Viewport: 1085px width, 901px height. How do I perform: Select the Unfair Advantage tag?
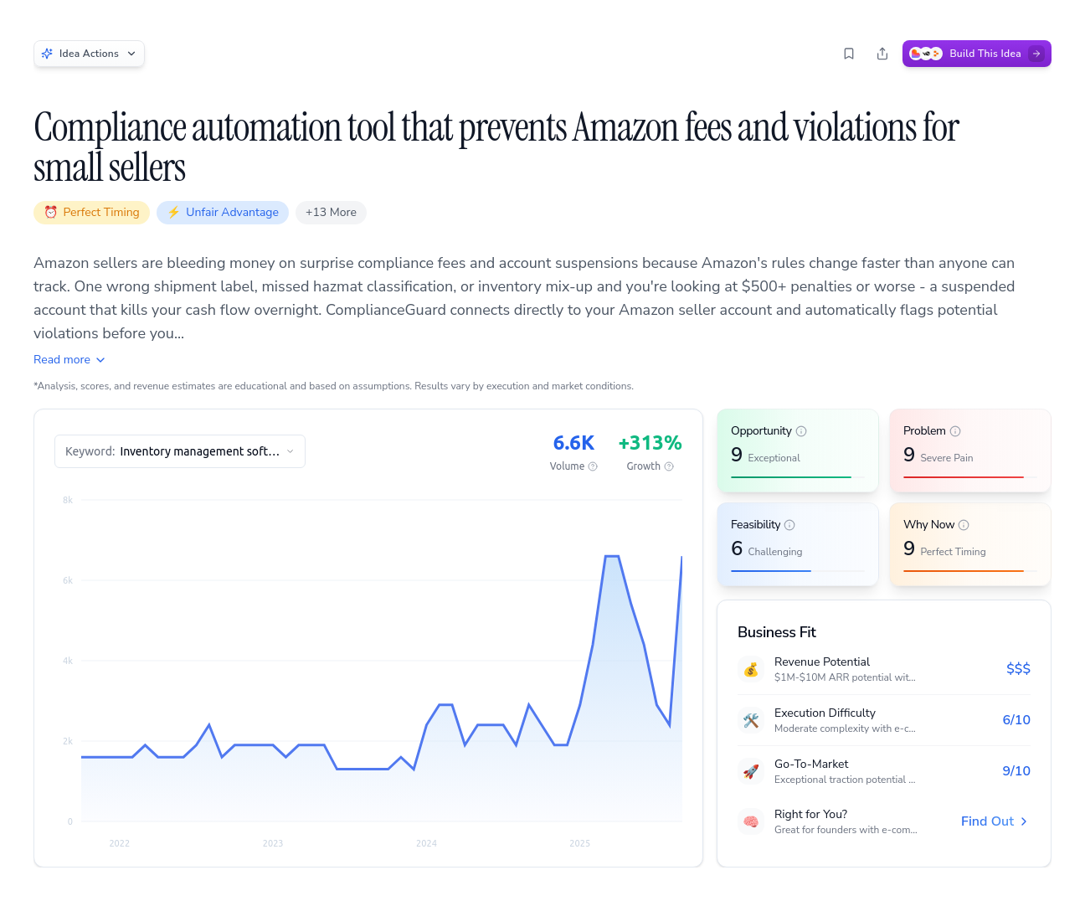click(x=222, y=212)
